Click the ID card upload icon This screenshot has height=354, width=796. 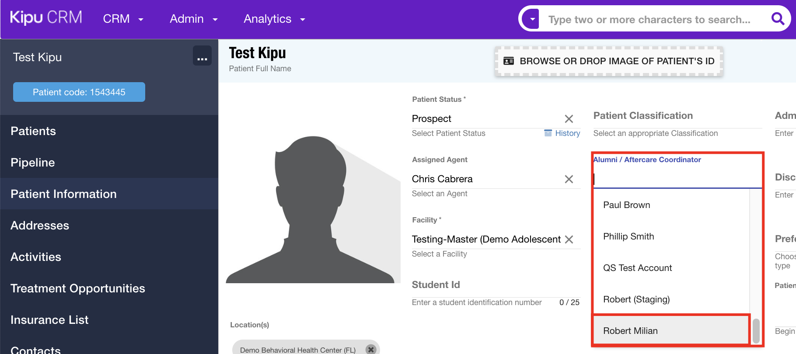[x=509, y=61]
